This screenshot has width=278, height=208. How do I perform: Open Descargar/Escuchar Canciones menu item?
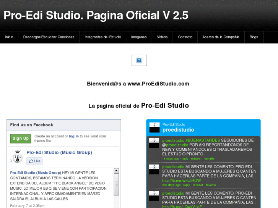49,37
